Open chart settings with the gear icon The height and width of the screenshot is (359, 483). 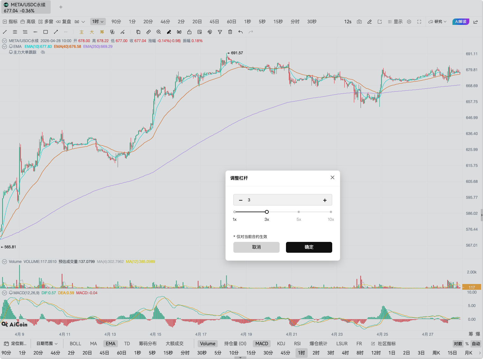[409, 21]
